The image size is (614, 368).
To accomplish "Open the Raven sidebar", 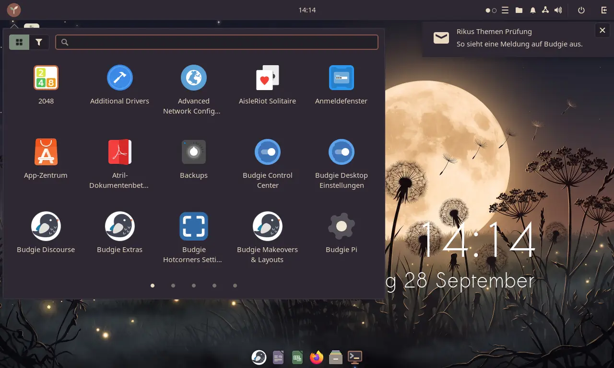I will tap(604, 10).
